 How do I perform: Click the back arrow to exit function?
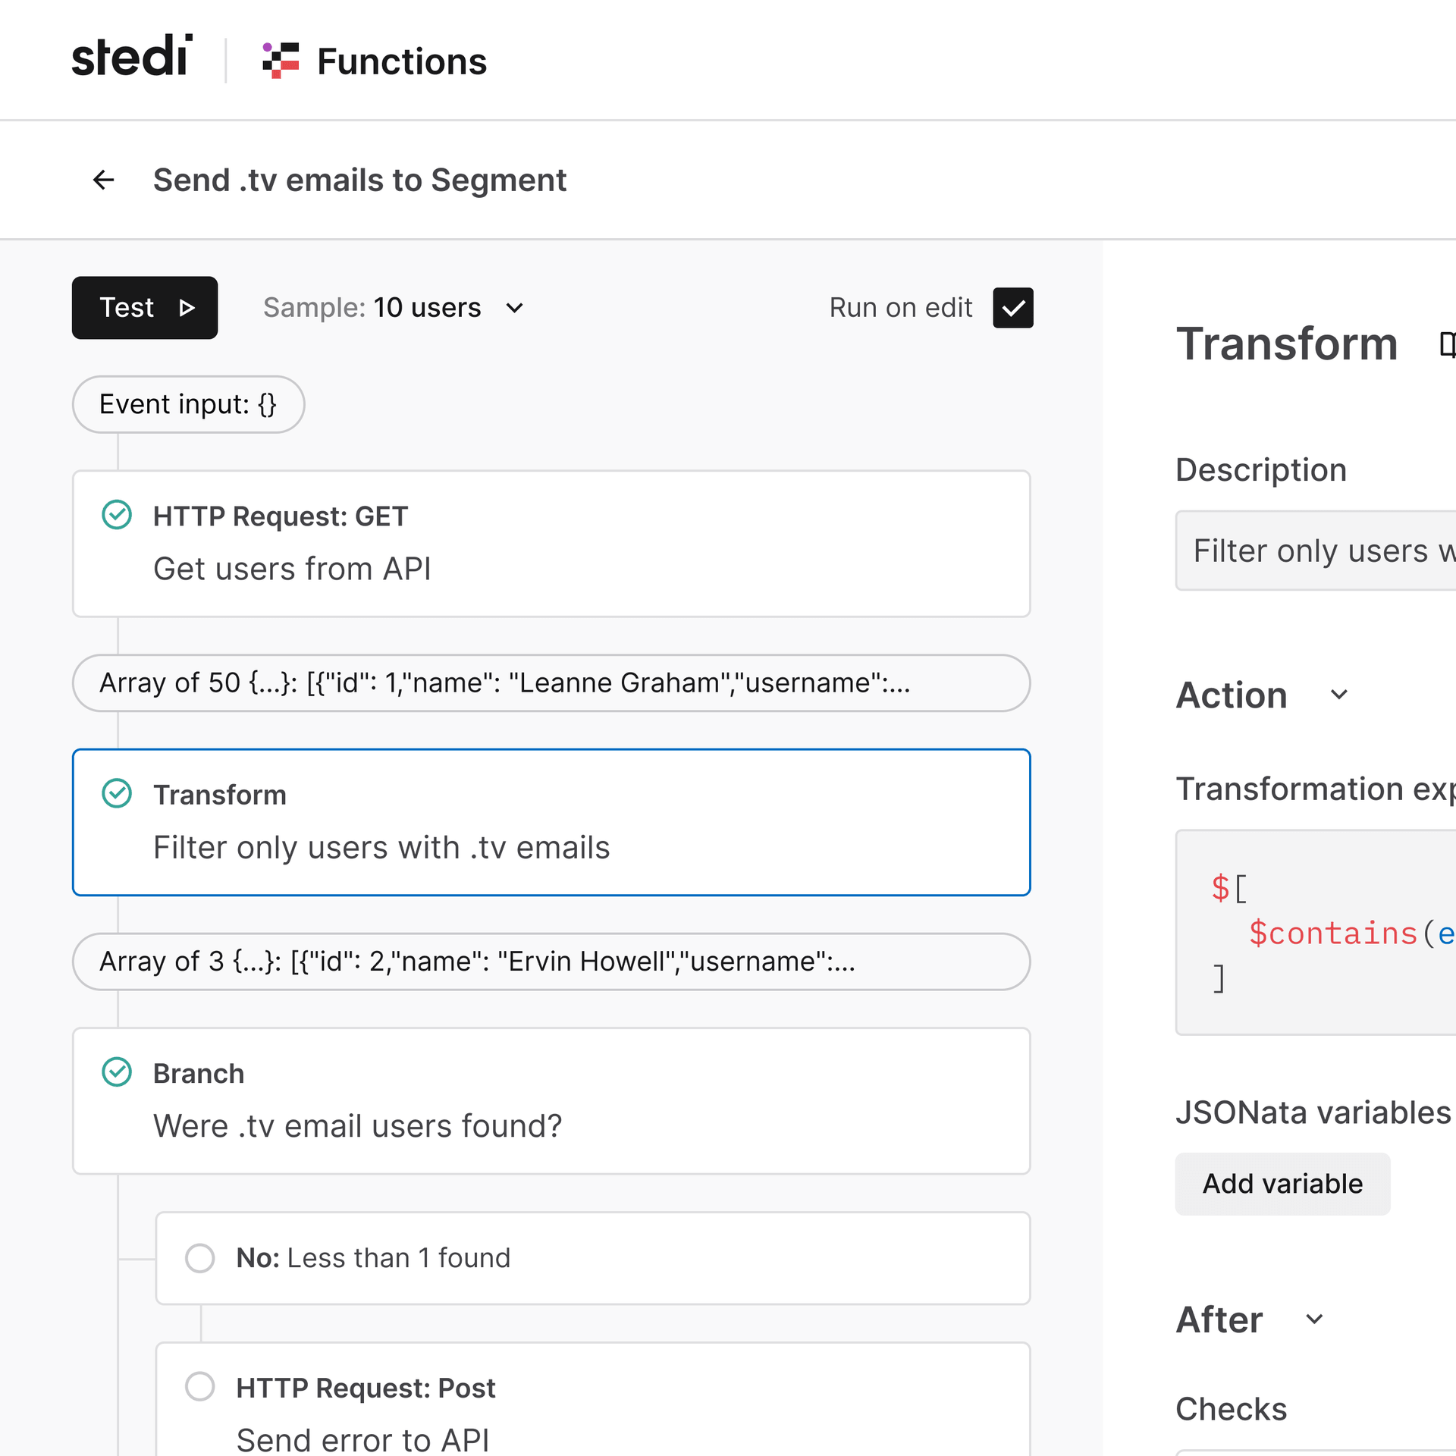pyautogui.click(x=104, y=180)
